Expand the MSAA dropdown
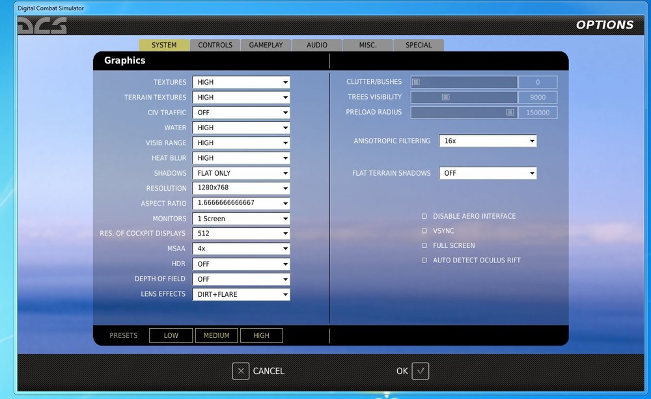Viewport: 651px width, 399px height. 241,249
